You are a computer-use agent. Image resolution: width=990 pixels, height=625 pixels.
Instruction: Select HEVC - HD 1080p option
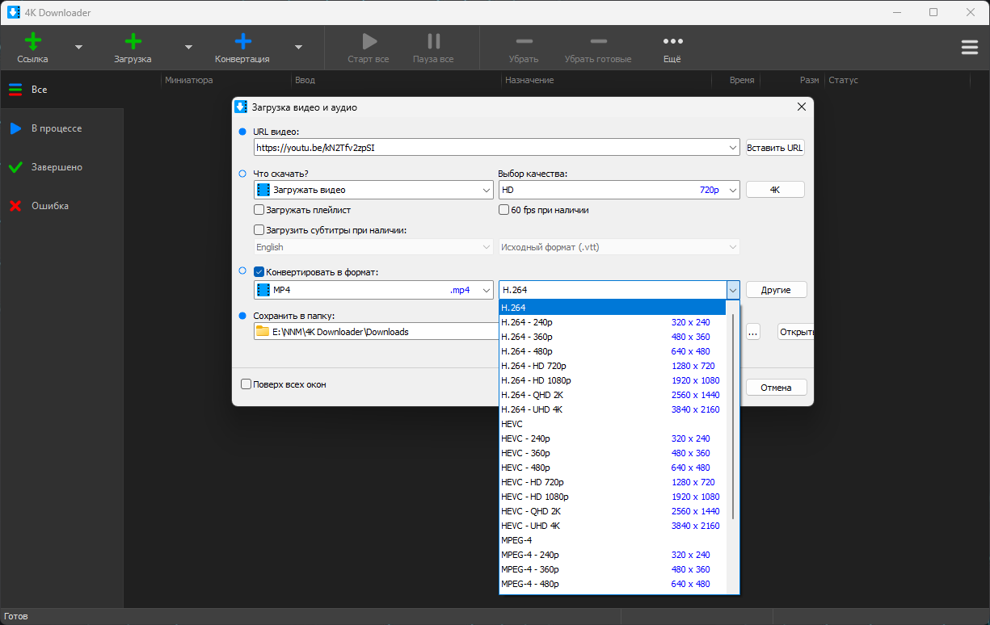[613, 497]
